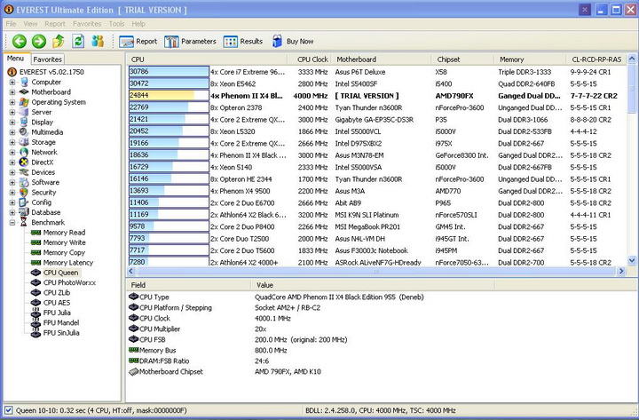Go back with the green left arrow
639x420 pixels.
(20, 41)
